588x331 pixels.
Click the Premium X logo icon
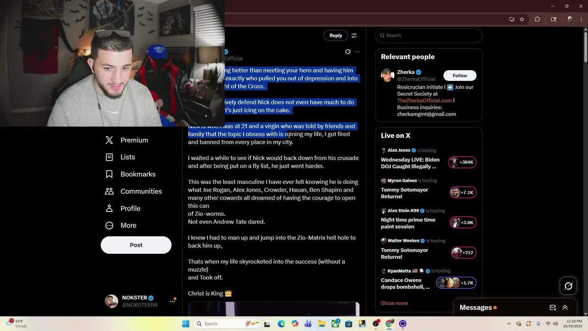(109, 140)
